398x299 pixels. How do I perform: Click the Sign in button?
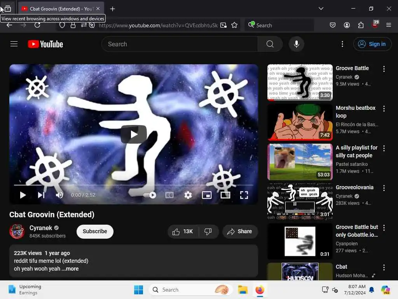372,44
